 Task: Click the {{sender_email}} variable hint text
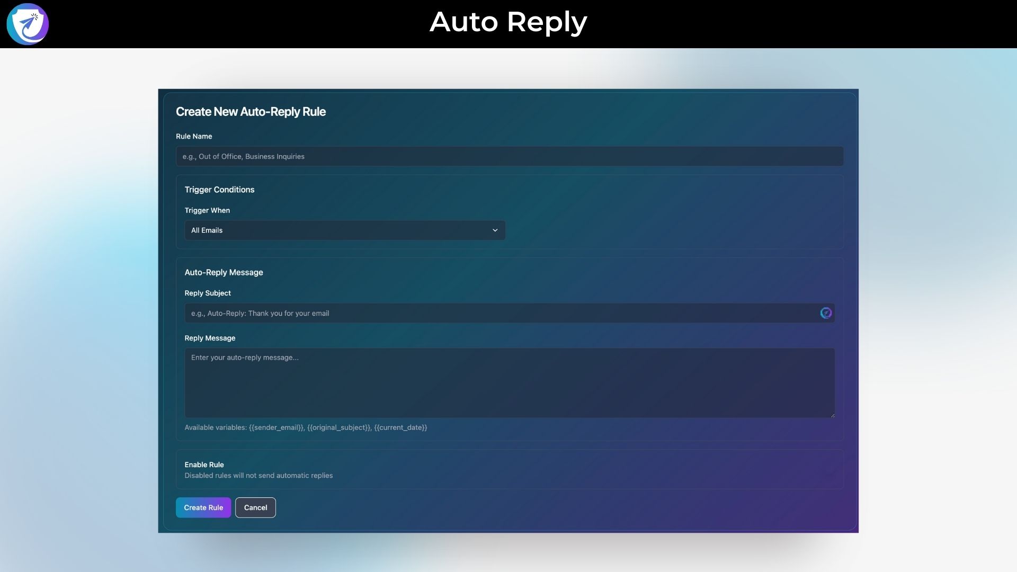coord(276,427)
